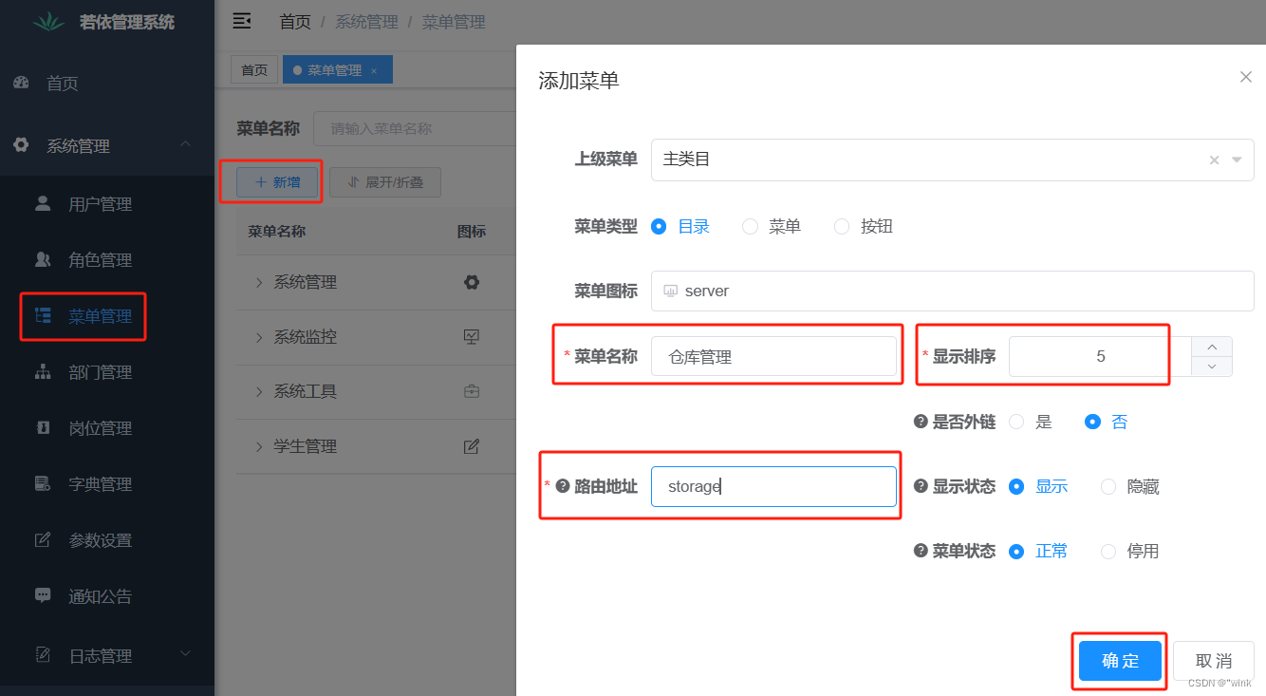The height and width of the screenshot is (696, 1266).
Task: Click 首页 in the breadcrumb
Action: pyautogui.click(x=295, y=22)
